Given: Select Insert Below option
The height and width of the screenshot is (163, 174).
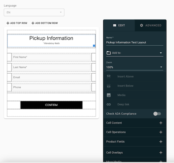Looking at the screenshot, I should click(135, 86).
